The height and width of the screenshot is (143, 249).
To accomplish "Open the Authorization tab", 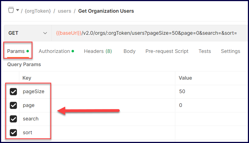I will tap(54, 51).
